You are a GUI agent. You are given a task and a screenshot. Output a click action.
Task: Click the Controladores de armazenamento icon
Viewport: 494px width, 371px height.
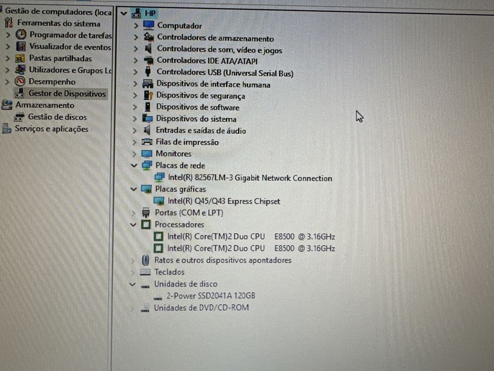click(x=148, y=37)
